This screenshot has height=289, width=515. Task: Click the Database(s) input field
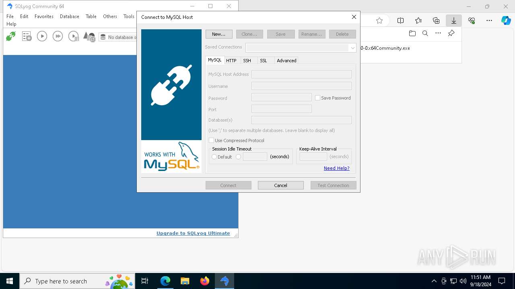pos(301,120)
